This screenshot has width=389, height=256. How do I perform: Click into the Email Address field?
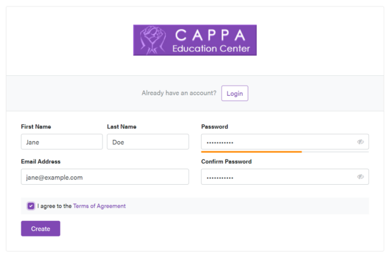pyautogui.click(x=105, y=177)
